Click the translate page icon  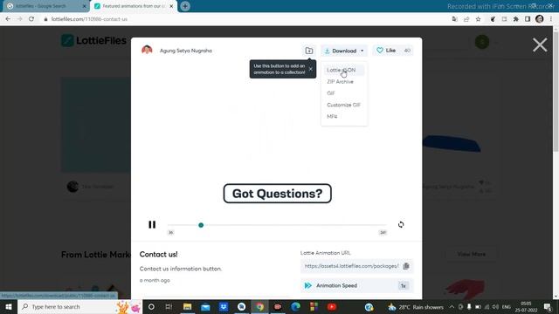(454, 19)
